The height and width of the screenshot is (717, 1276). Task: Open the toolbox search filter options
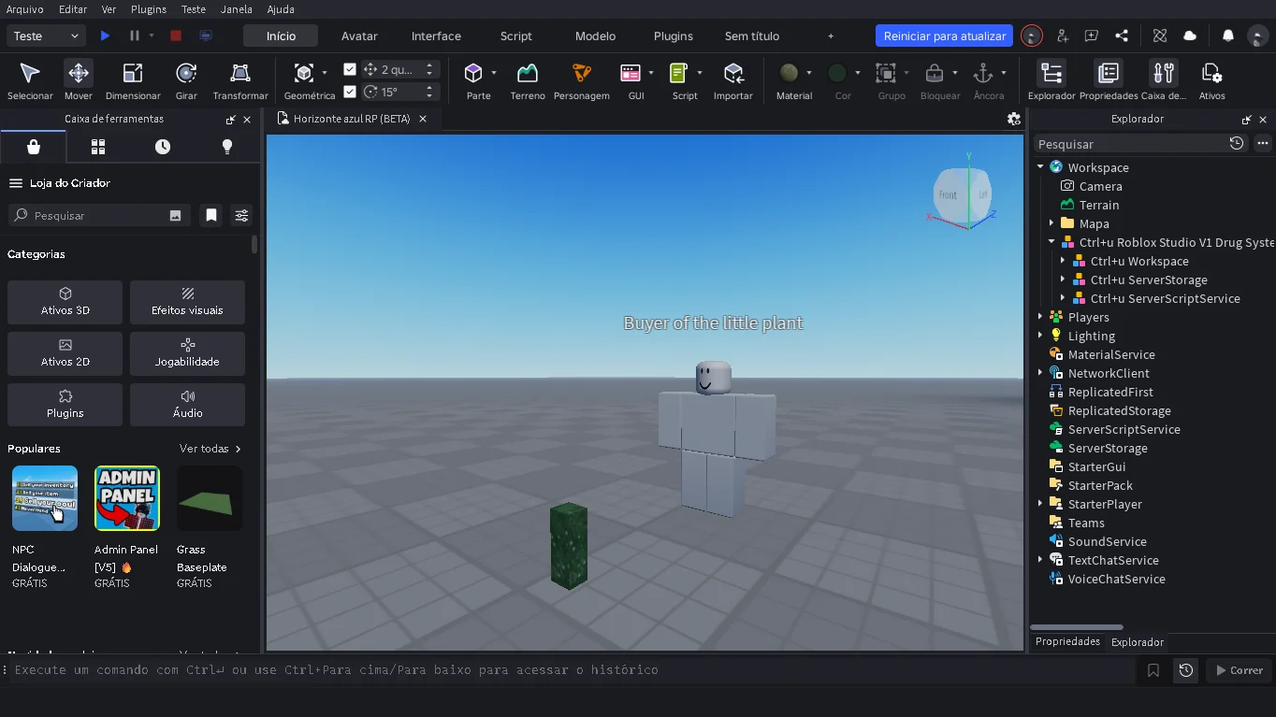(241, 215)
